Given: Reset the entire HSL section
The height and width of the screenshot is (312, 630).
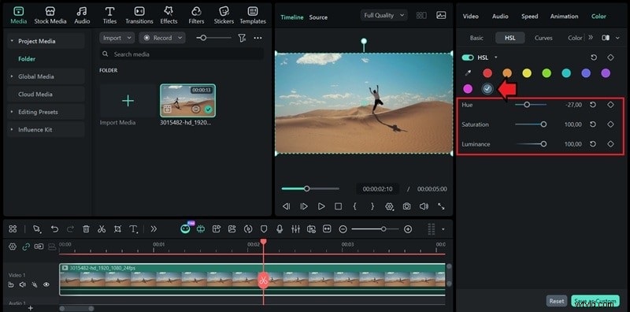Looking at the screenshot, I should [x=594, y=58].
